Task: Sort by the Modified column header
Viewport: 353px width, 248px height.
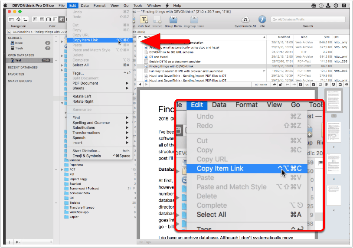Action: 284,37
